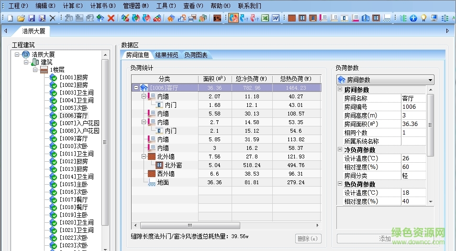Click the 房间名称 value field 客厅
This screenshot has height=251, width=456.
412,98
